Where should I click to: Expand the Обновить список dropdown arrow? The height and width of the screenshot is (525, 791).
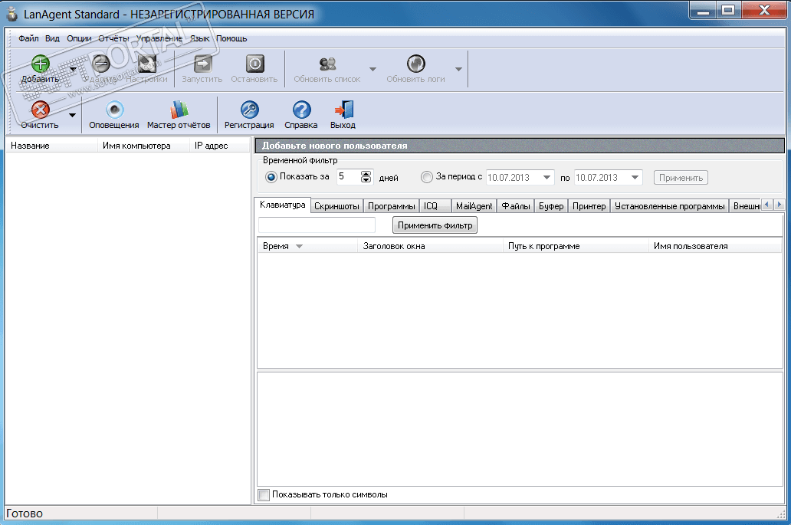373,69
